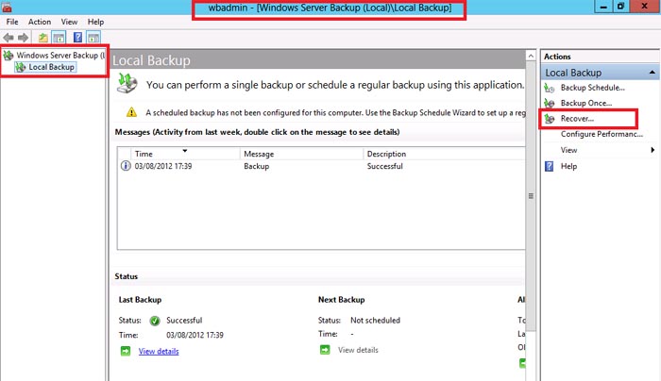Select the 03/08/2012 17:39 message time cell

(163, 166)
